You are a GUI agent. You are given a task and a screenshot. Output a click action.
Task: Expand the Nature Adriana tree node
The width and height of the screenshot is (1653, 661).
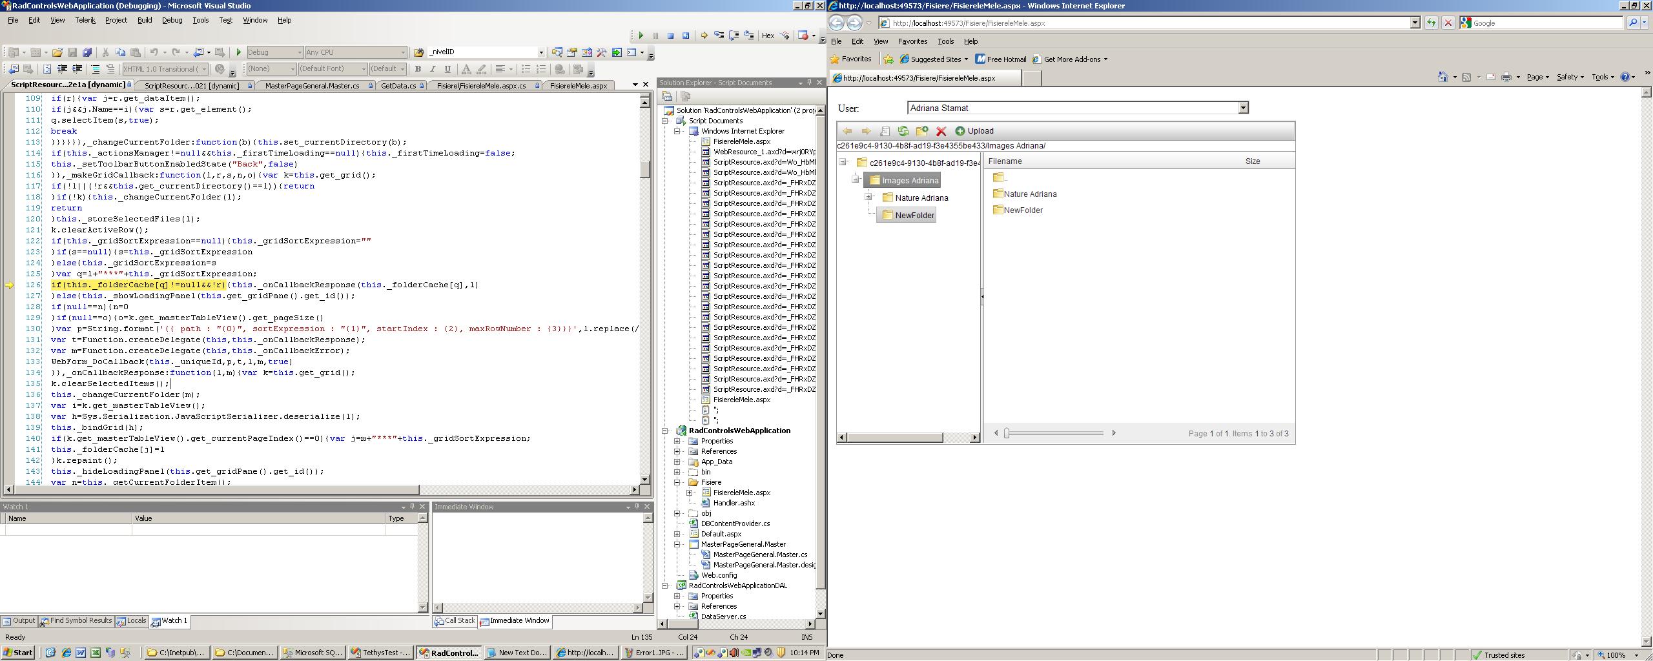pos(868,198)
